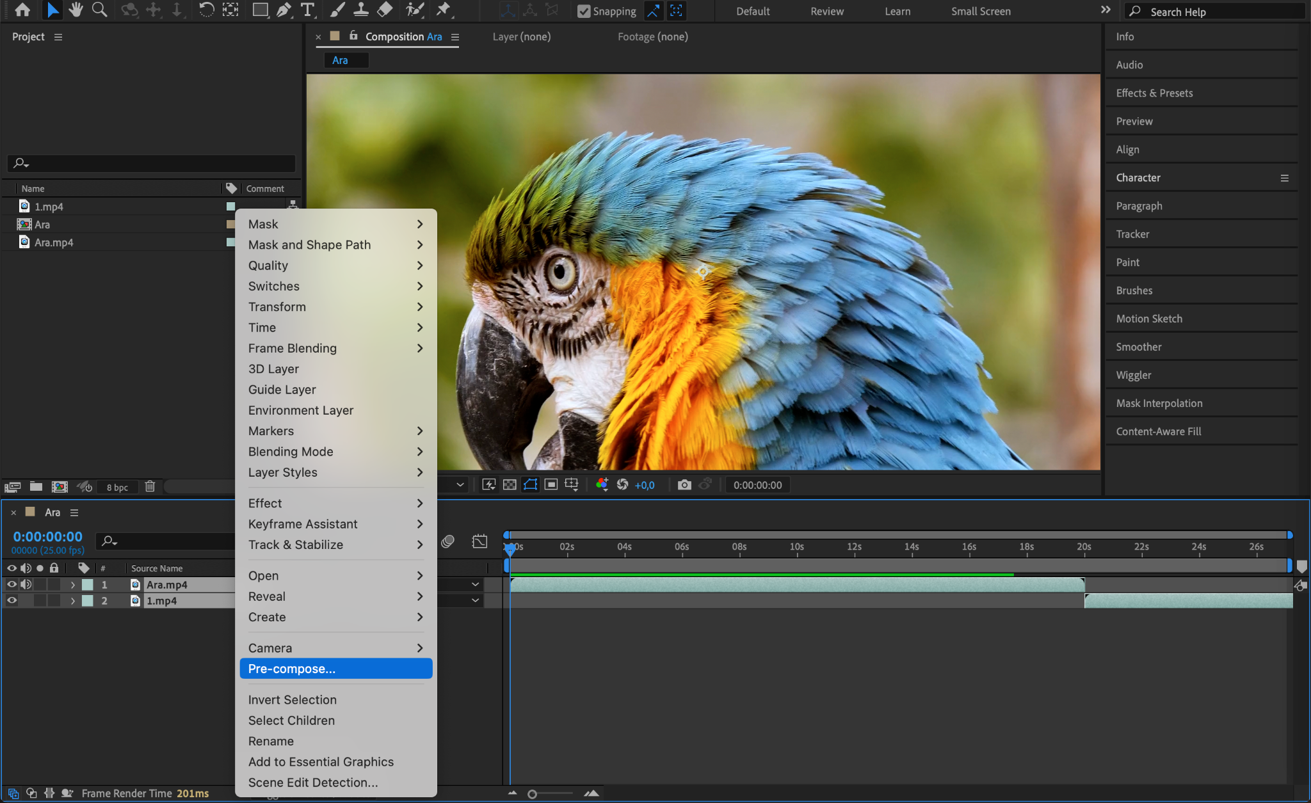Select the Hand tool in toolbar
This screenshot has height=803, width=1311.
(76, 10)
